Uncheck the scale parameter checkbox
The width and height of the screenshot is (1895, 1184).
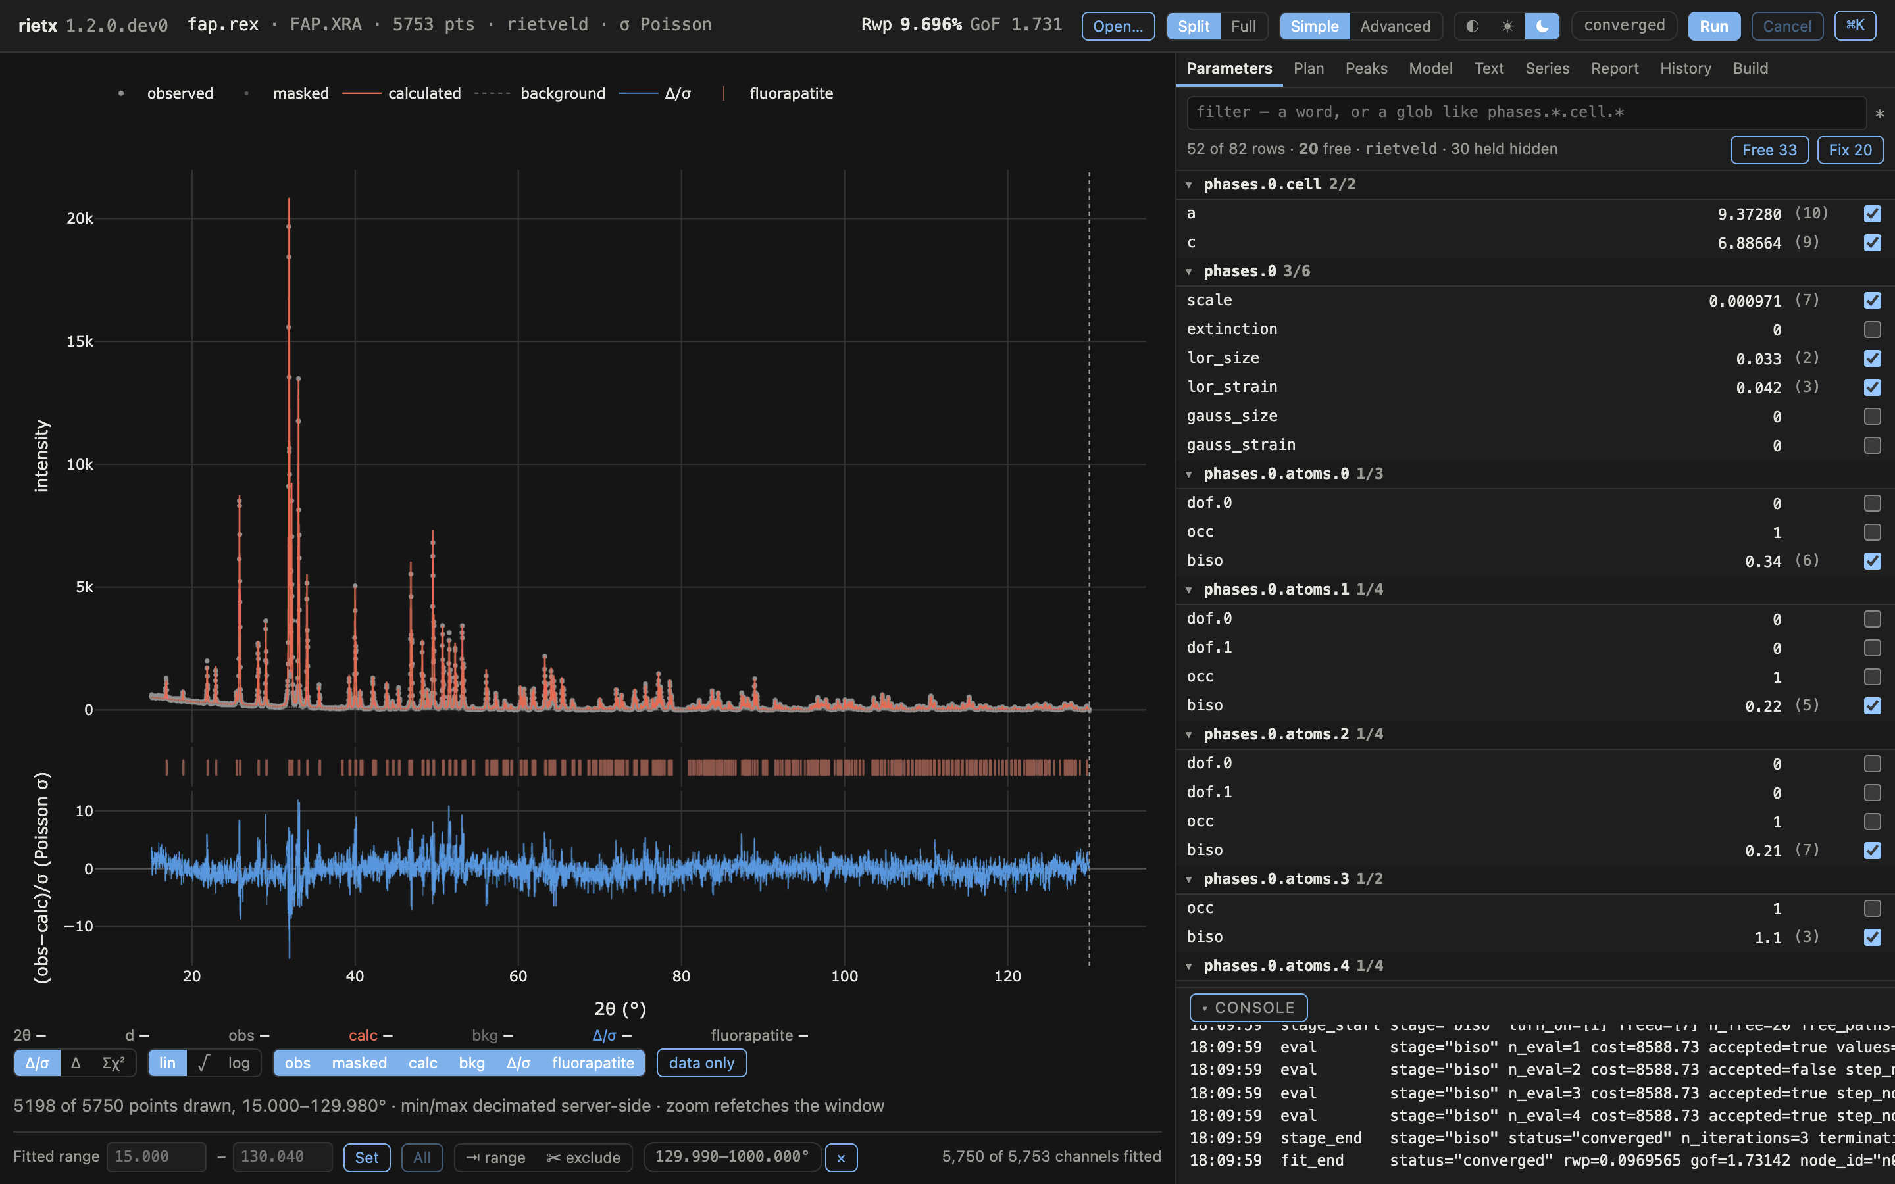pyautogui.click(x=1872, y=301)
